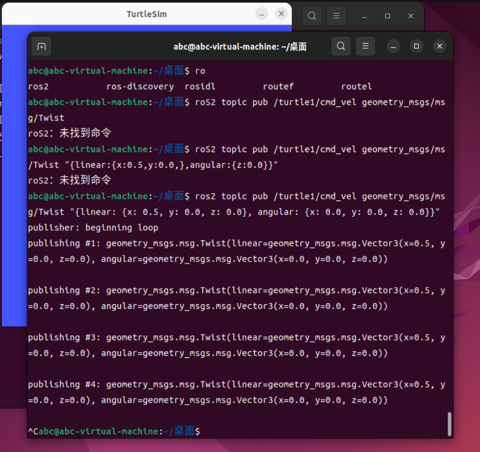The height and width of the screenshot is (452, 480).
Task: Click search icon in front terminal header
Action: (x=341, y=46)
